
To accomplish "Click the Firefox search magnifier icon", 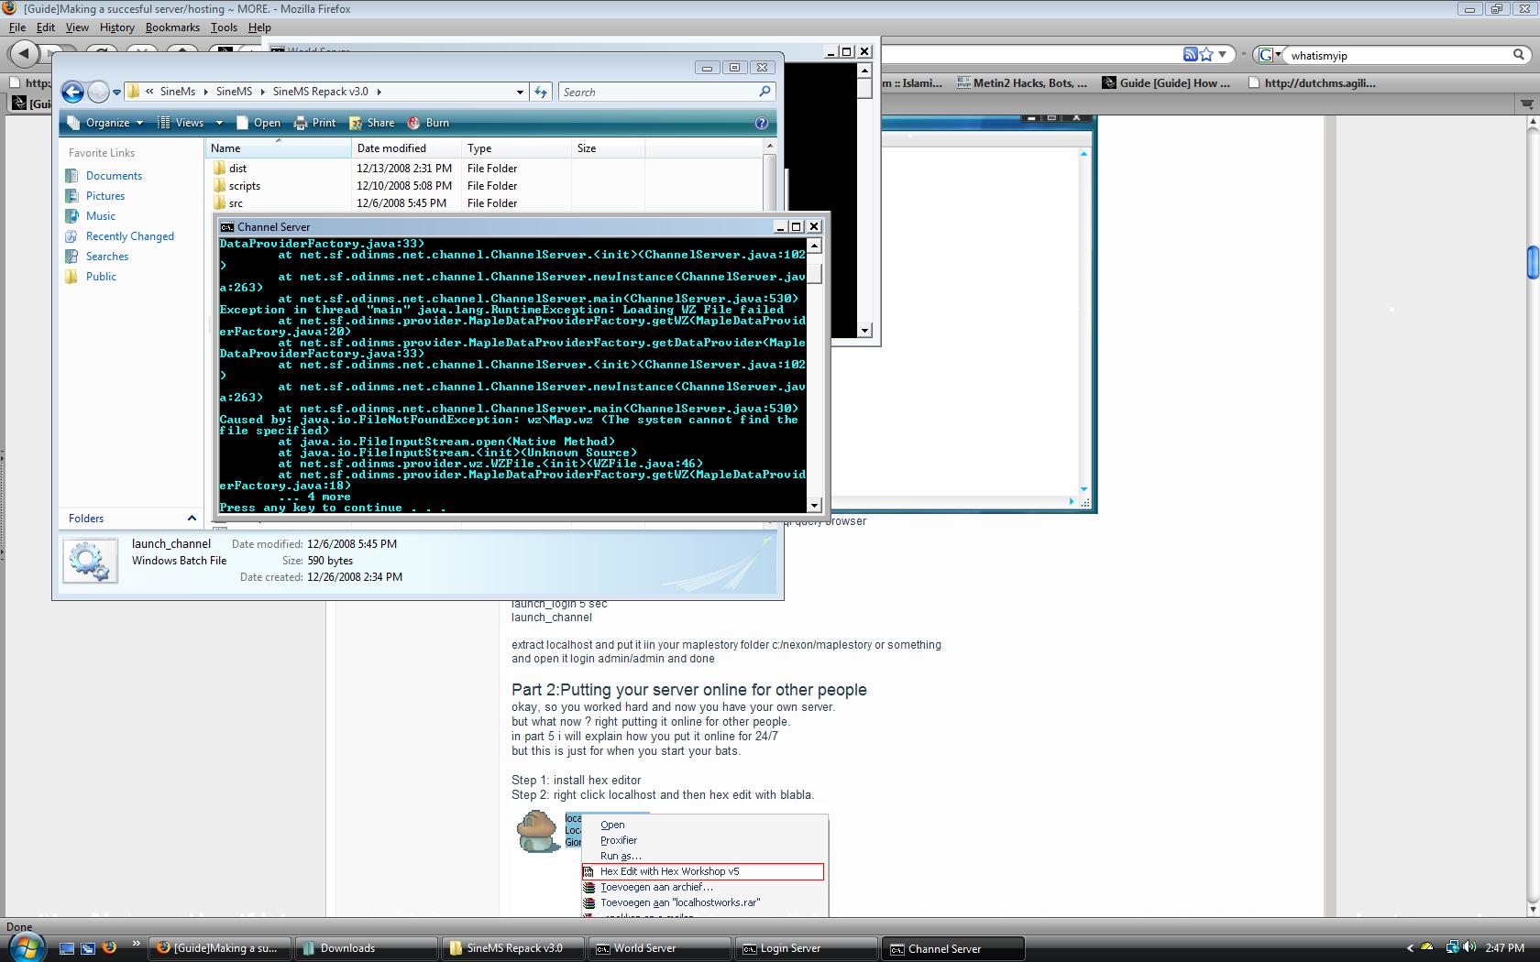I will (x=1519, y=55).
